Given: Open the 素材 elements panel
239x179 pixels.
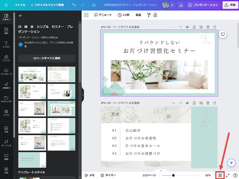Looking at the screenshot, I should [x=6, y=31].
